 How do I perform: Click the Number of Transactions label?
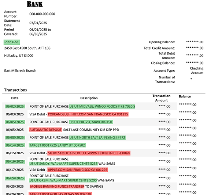click(x=165, y=80)
